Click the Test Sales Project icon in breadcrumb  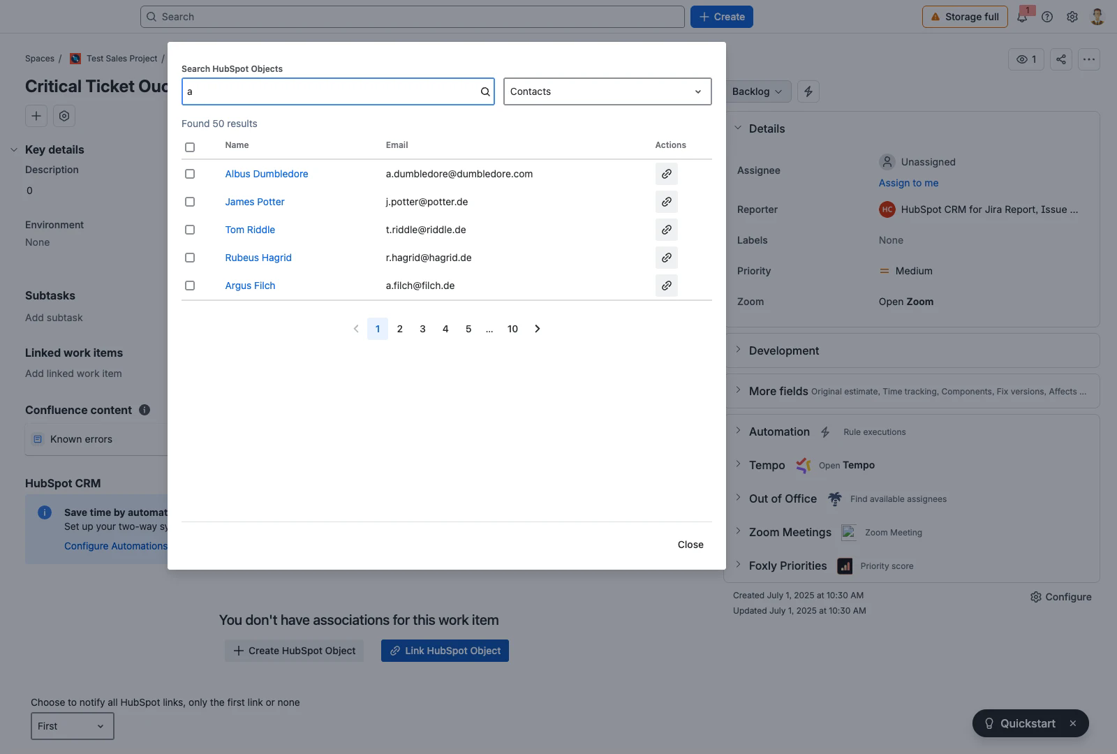75,59
